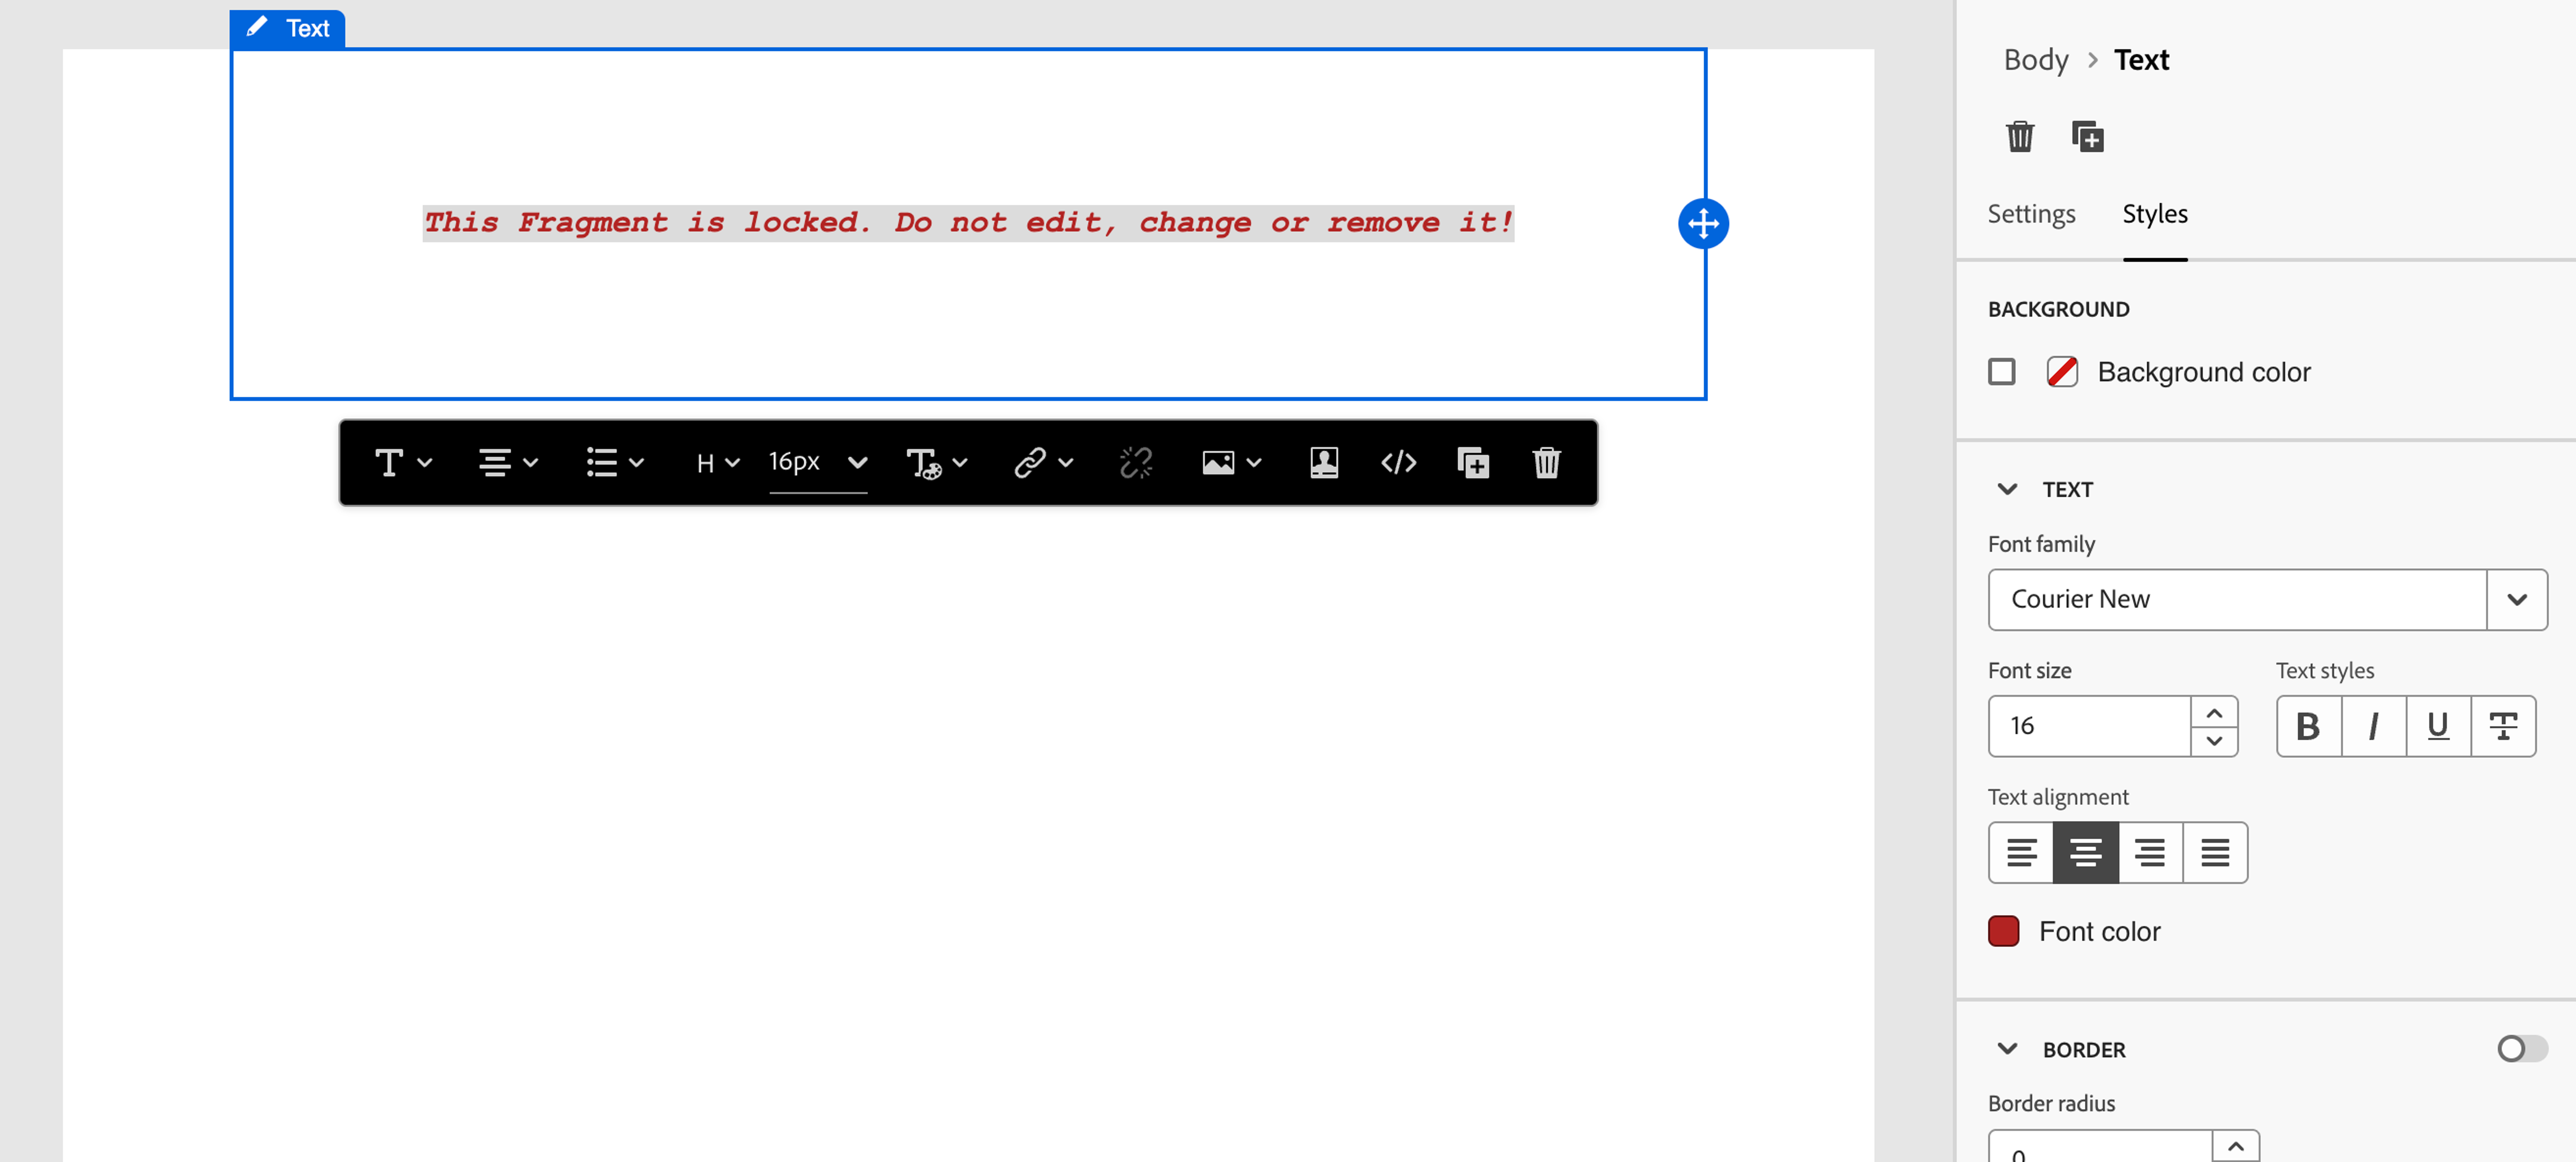Increase font size with up stepper

pyautogui.click(x=2214, y=712)
